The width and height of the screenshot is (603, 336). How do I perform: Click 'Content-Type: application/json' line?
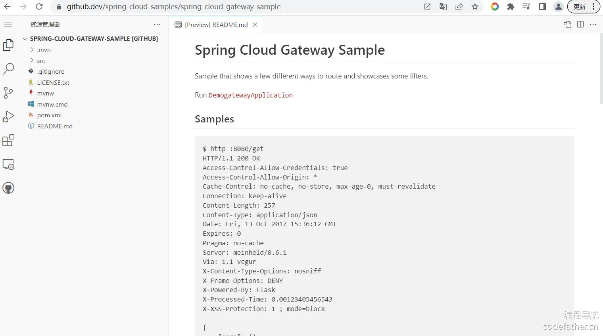pos(260,215)
